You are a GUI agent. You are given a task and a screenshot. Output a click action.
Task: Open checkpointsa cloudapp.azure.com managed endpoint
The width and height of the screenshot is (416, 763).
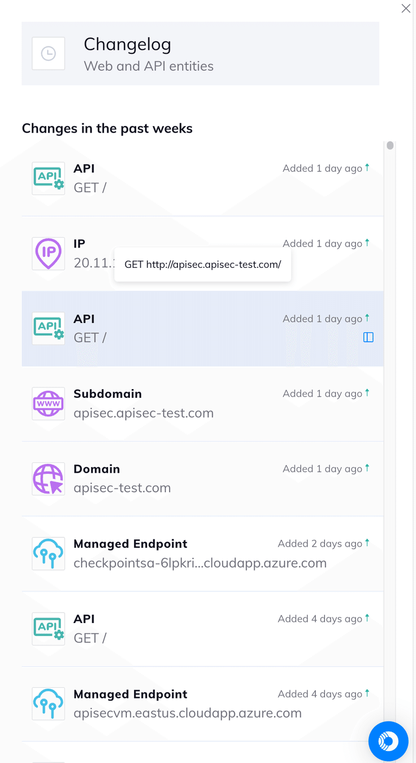pyautogui.click(x=203, y=554)
